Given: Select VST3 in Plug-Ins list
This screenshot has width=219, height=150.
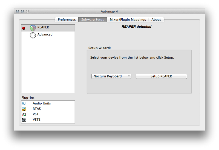Looking at the screenshot, I should pyautogui.click(x=48, y=120).
